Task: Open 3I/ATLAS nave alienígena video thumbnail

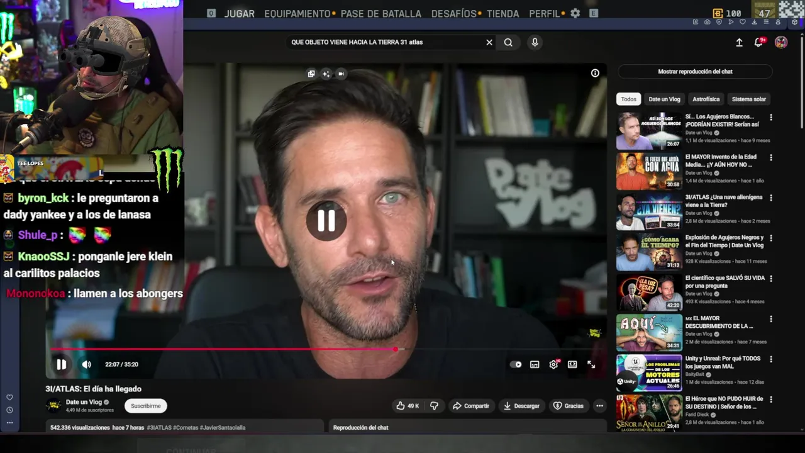Action: coord(649,211)
